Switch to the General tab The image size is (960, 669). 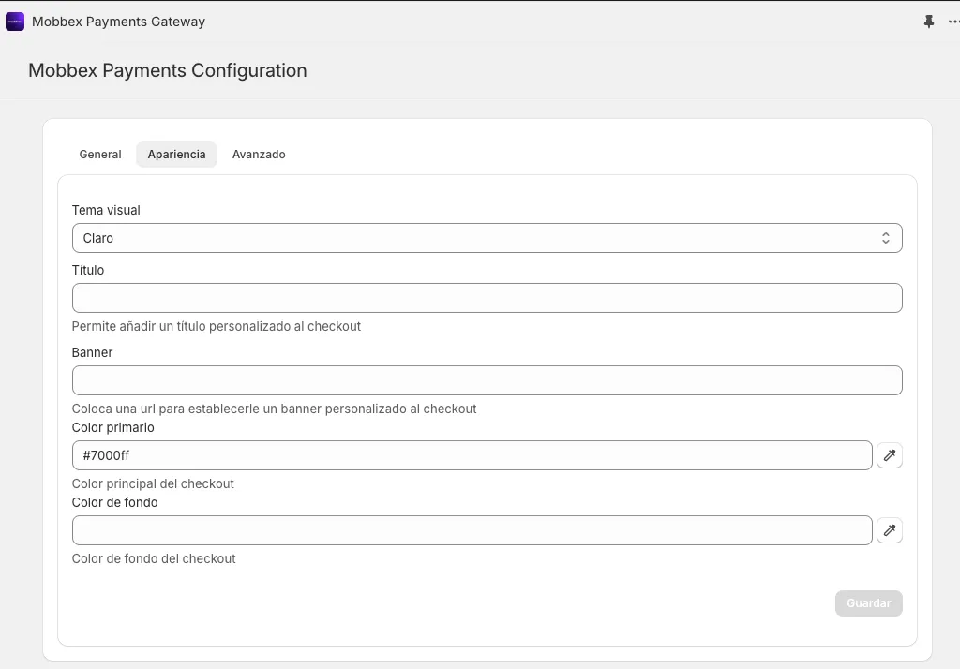tap(100, 155)
